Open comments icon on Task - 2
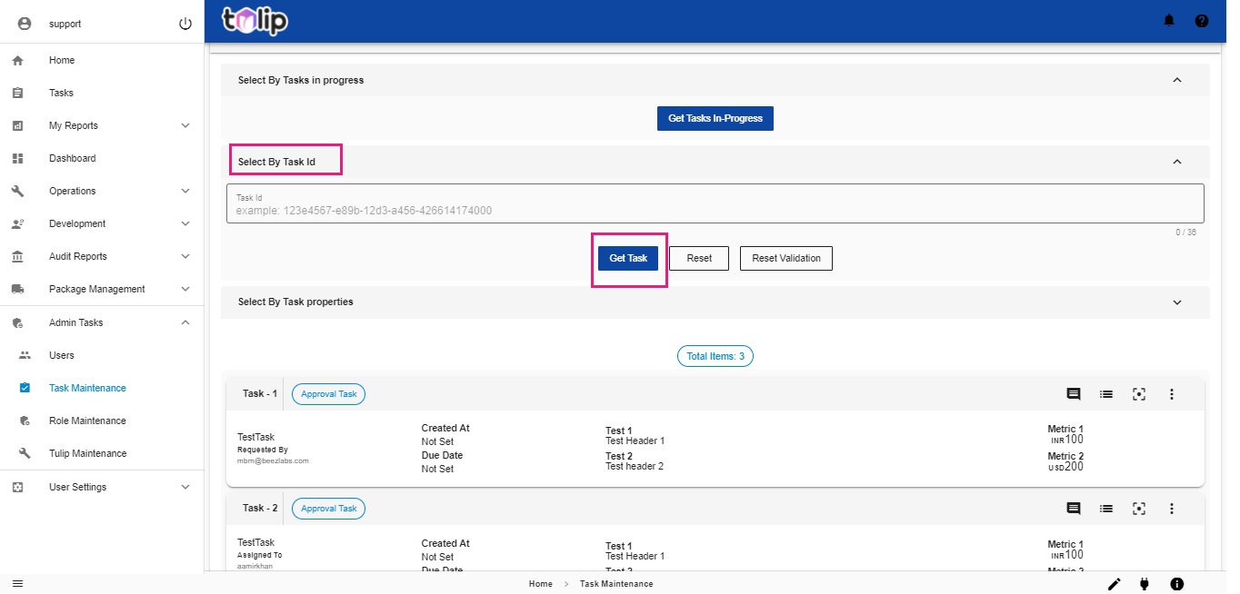 coord(1074,509)
